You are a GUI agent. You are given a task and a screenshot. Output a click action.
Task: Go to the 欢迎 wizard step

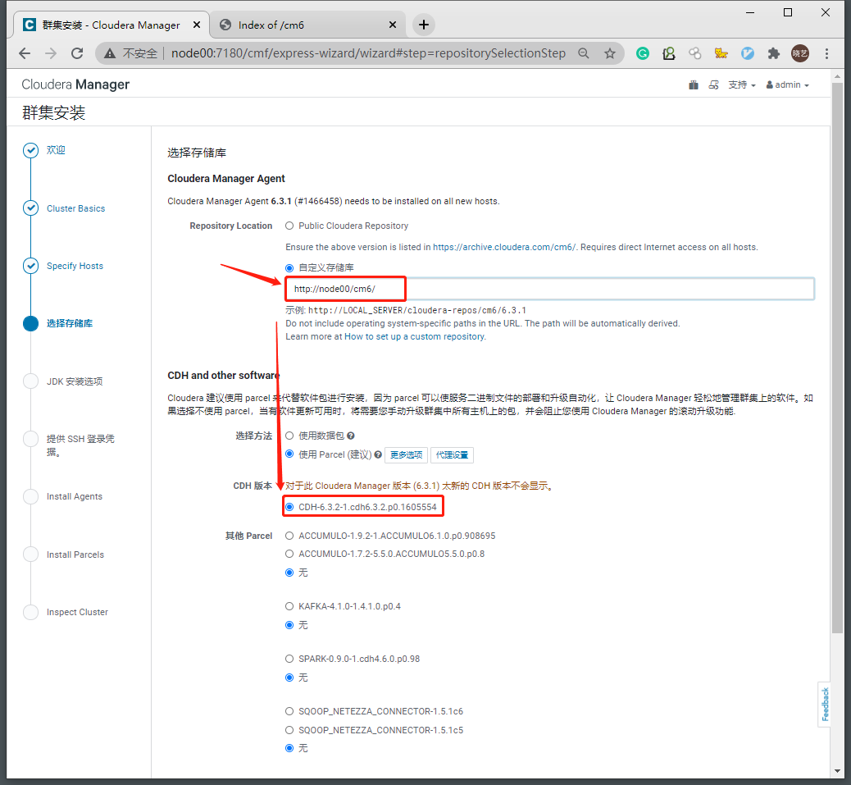coord(56,150)
